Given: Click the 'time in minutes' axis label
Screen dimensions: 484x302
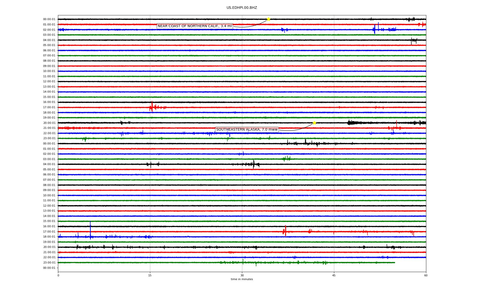Looking at the screenshot, I should 242,279.
